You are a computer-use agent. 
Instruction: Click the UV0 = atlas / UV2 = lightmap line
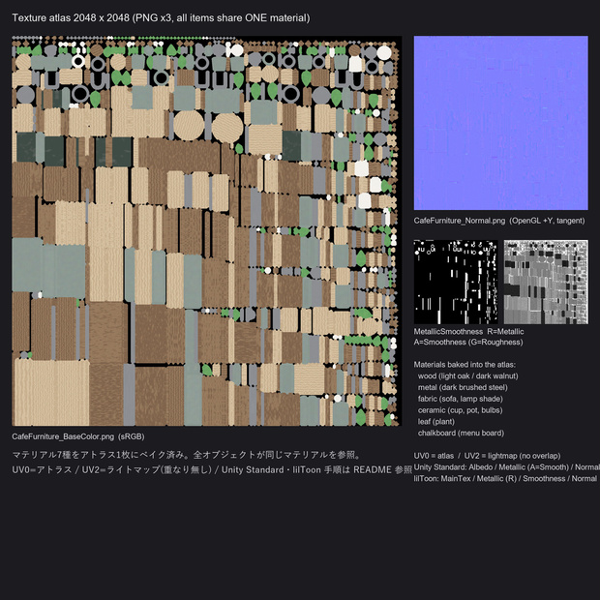point(487,456)
